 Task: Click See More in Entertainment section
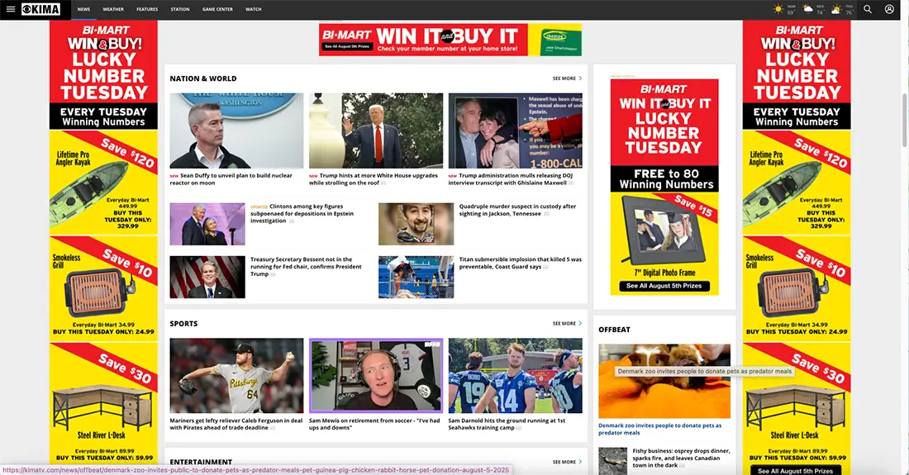point(567,462)
